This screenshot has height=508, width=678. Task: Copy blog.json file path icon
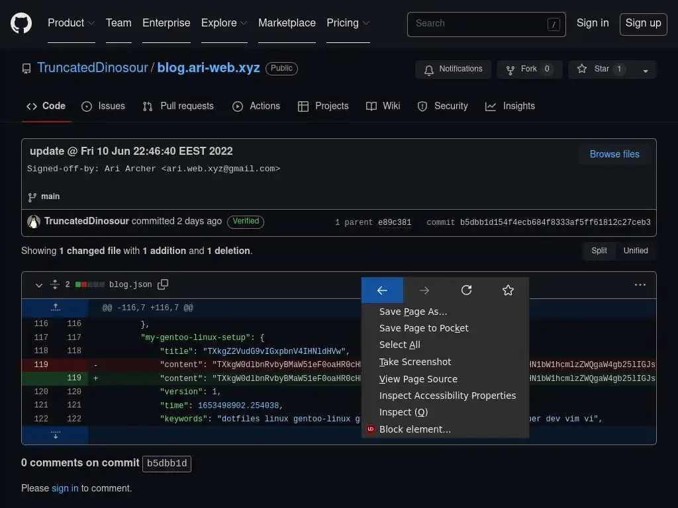coord(163,284)
